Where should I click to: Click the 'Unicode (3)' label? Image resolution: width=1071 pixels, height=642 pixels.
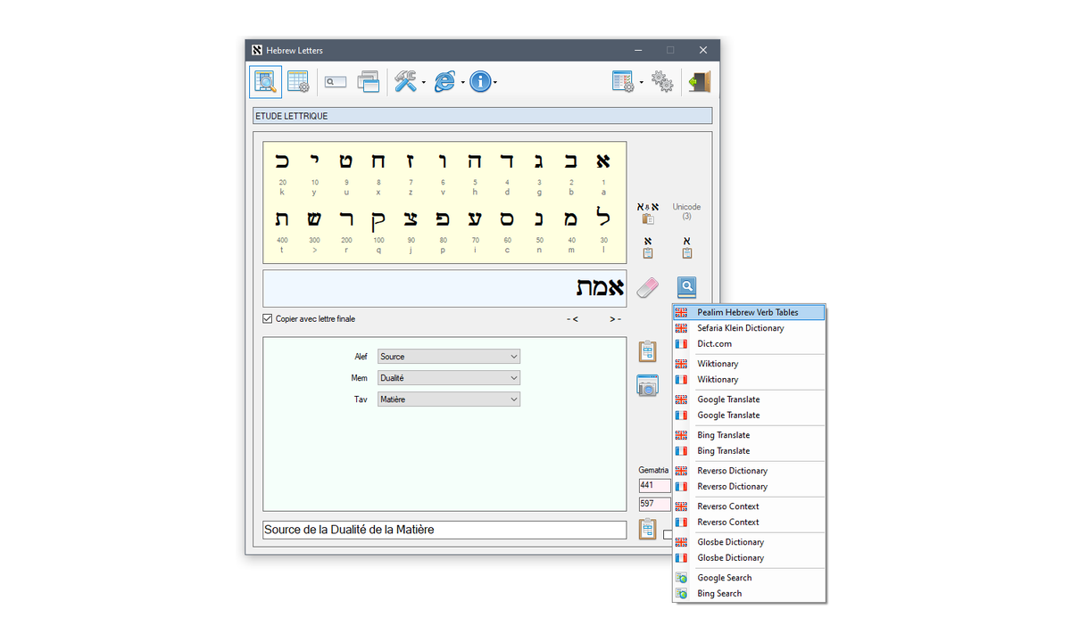(x=686, y=211)
